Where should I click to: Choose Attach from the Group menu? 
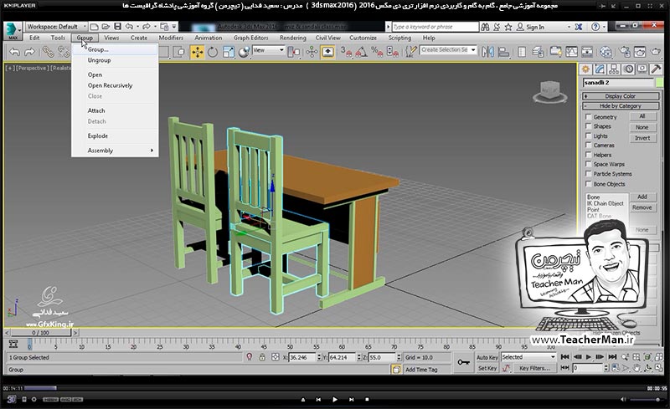point(115,110)
